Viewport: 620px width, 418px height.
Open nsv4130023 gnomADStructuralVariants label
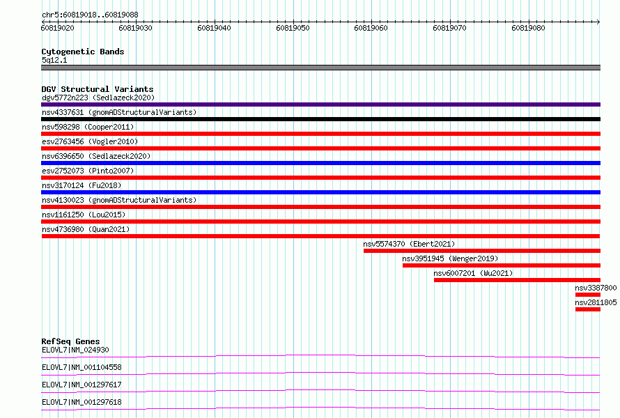pyautogui.click(x=119, y=200)
